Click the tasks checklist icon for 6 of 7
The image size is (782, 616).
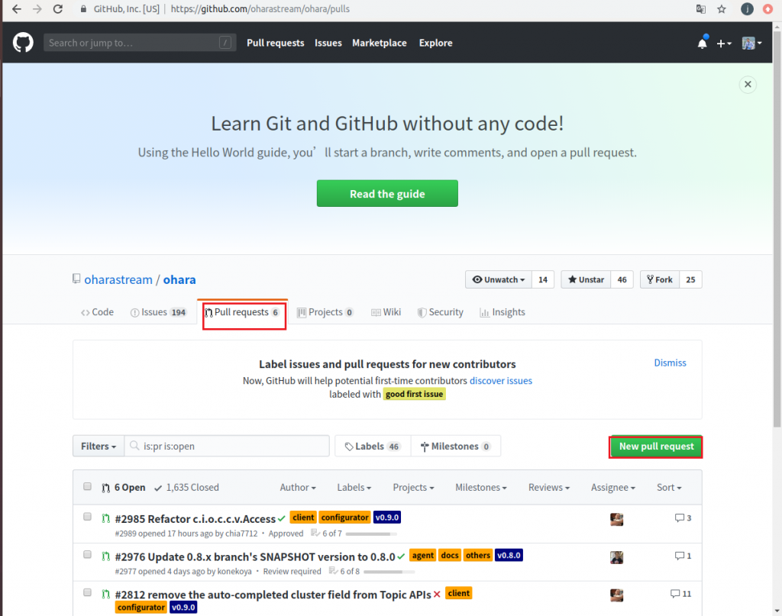point(315,533)
